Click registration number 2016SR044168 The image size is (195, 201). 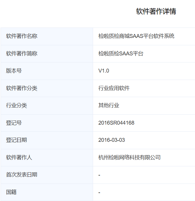click(x=116, y=123)
